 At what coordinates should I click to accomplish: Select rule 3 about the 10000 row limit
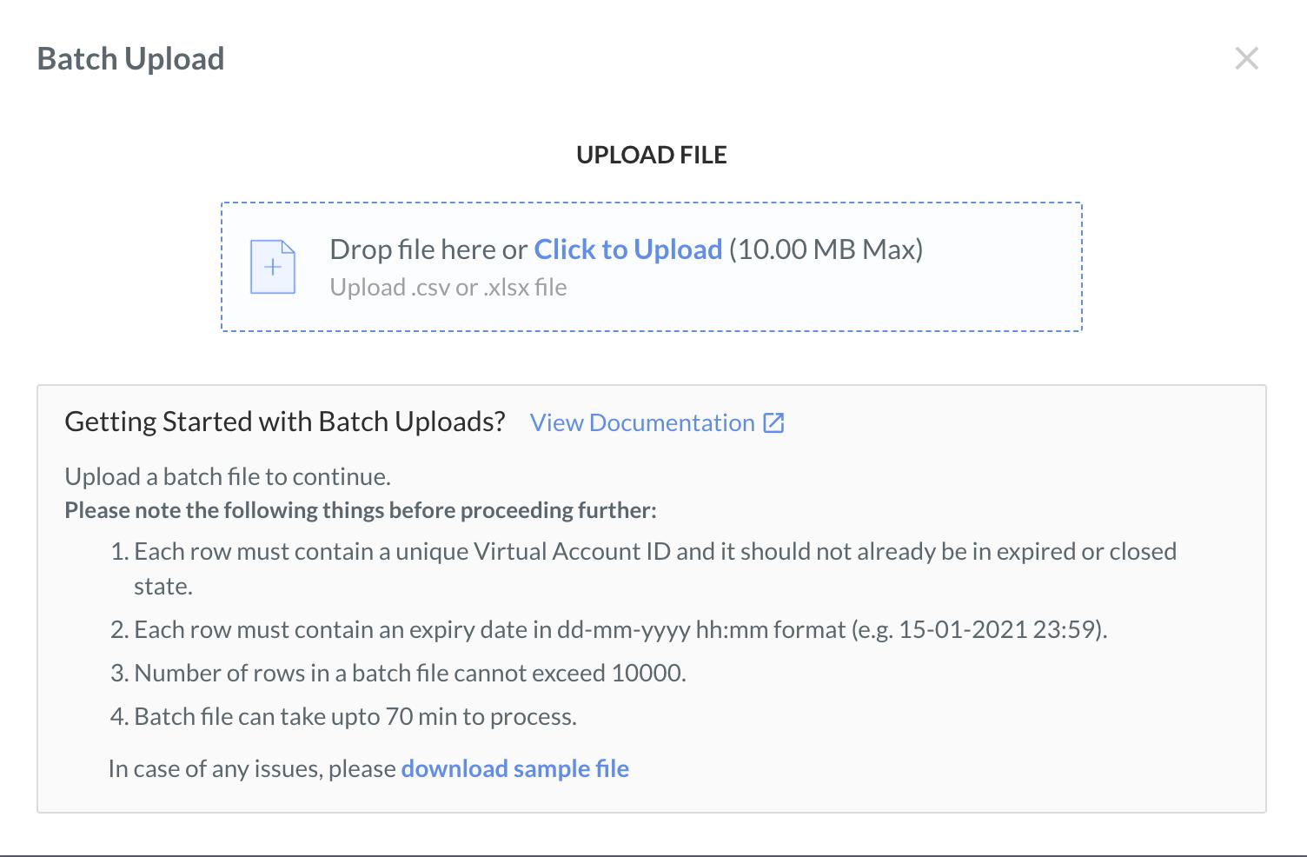tap(398, 673)
